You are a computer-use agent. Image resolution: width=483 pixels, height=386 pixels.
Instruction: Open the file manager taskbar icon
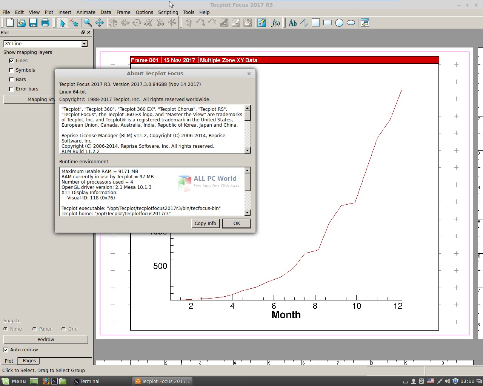[x=63, y=381]
